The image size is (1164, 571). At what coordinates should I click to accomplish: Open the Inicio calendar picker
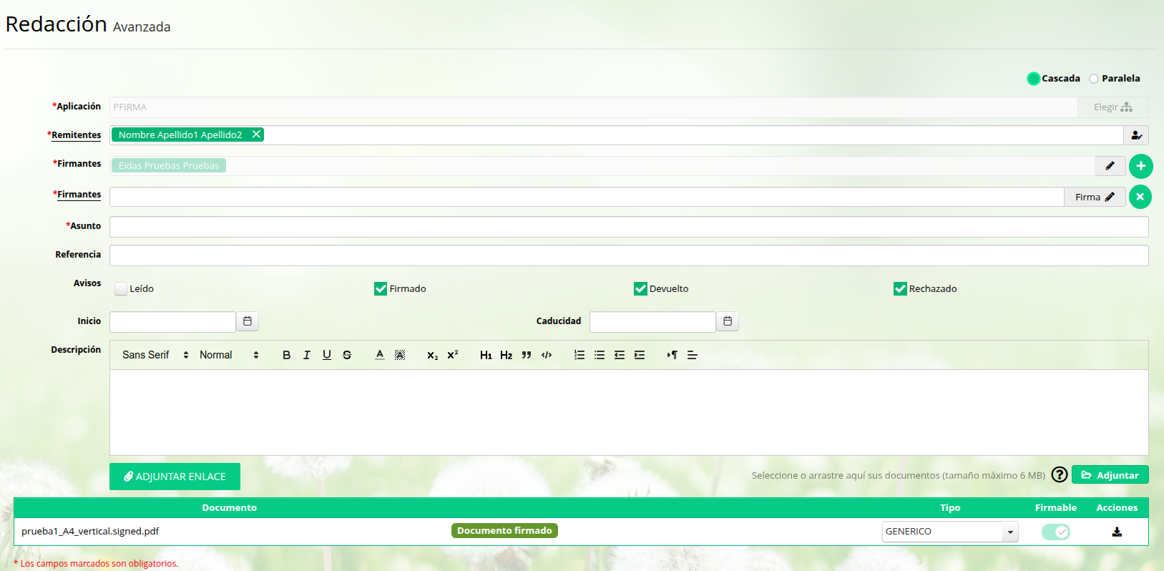tap(248, 321)
